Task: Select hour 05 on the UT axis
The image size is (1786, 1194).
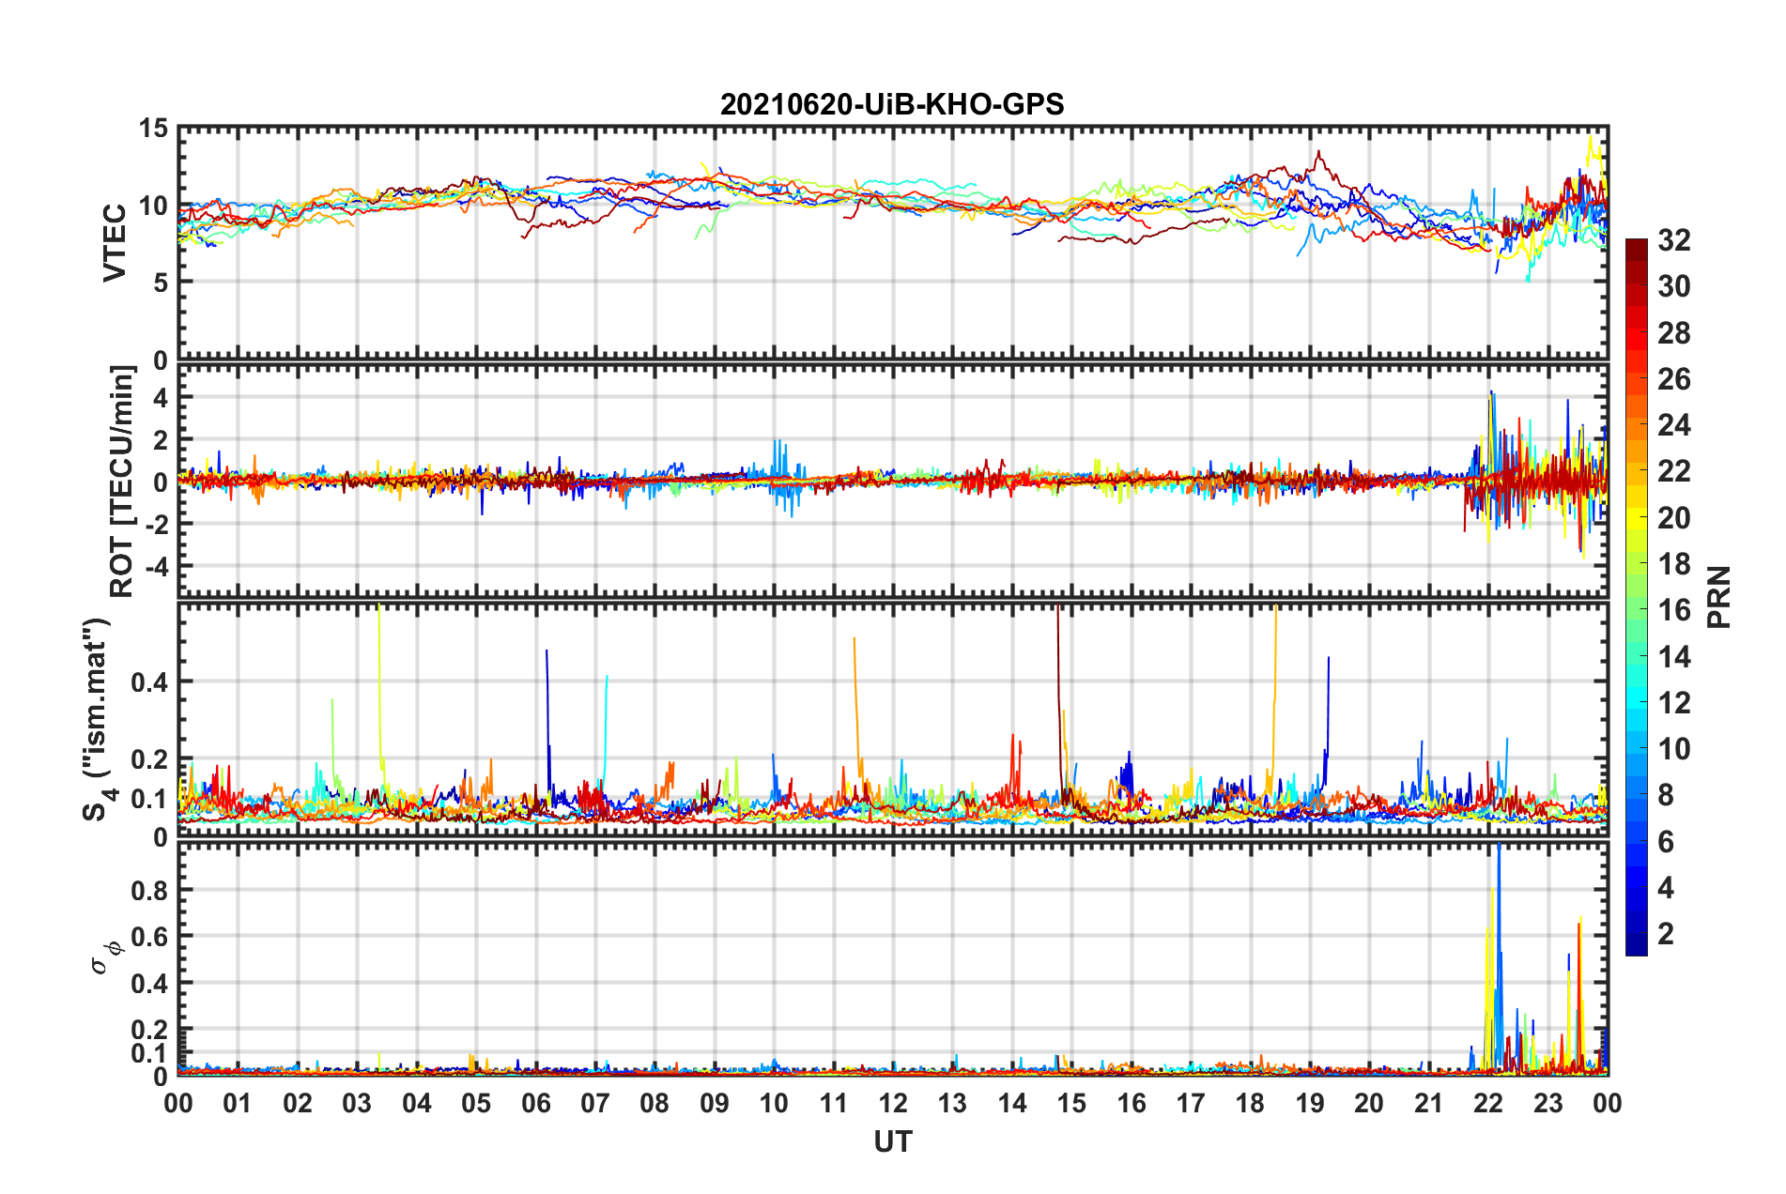Action: coord(476,1103)
